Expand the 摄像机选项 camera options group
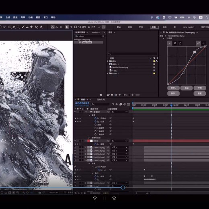This screenshot has width=209, height=209. pos(89,137)
